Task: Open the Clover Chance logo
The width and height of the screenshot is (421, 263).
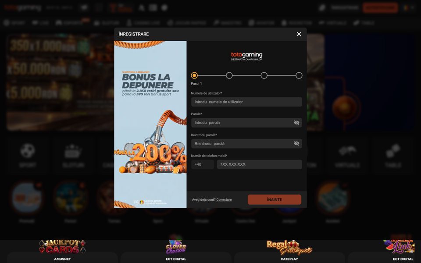Action: 176,247
